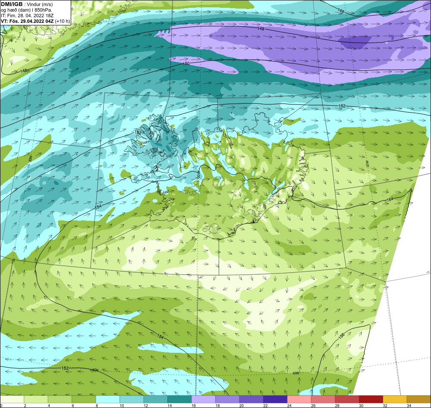Click the dark teal swatch between 14 and 16

click(x=179, y=399)
